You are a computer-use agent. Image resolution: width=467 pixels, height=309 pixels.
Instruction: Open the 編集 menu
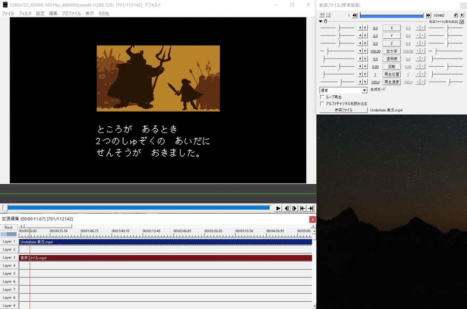click(x=53, y=13)
